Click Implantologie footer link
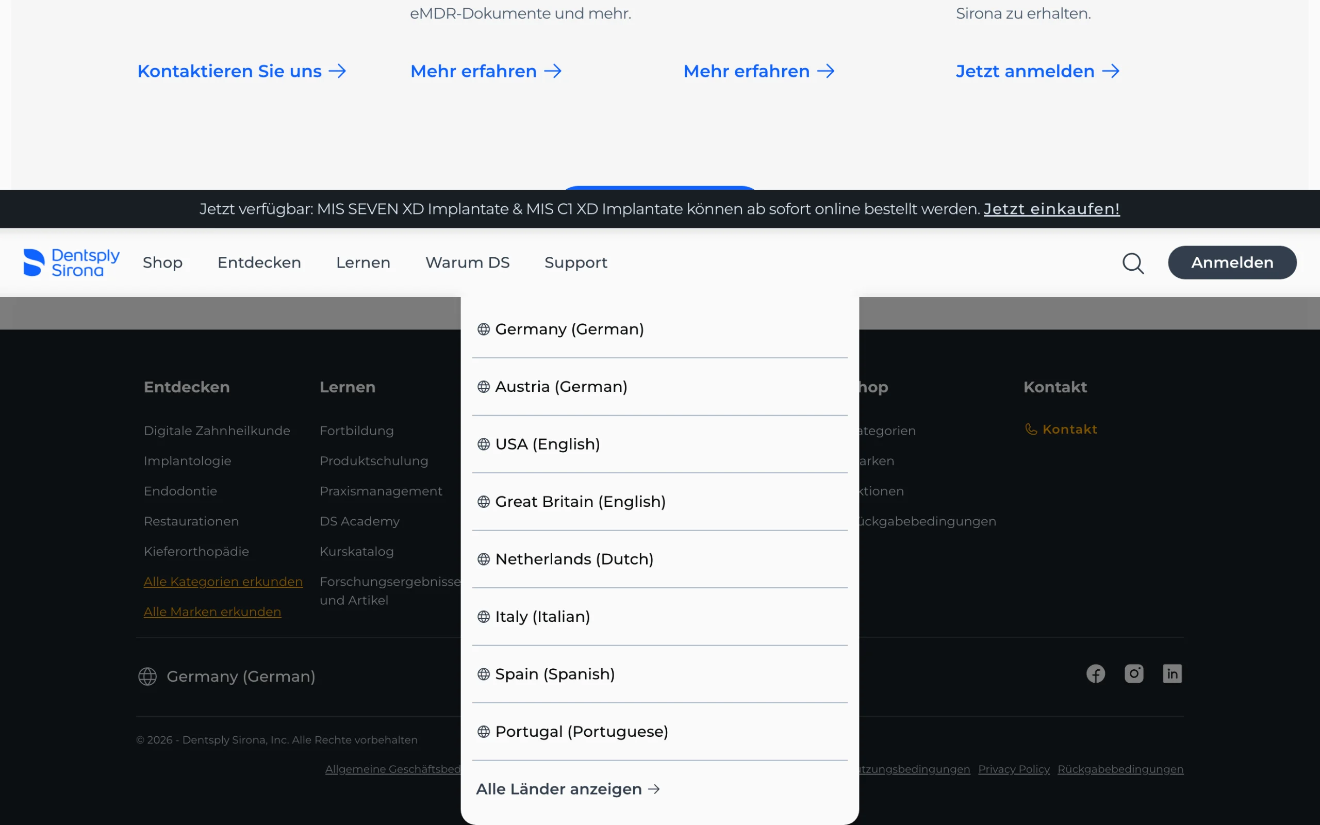 point(188,461)
